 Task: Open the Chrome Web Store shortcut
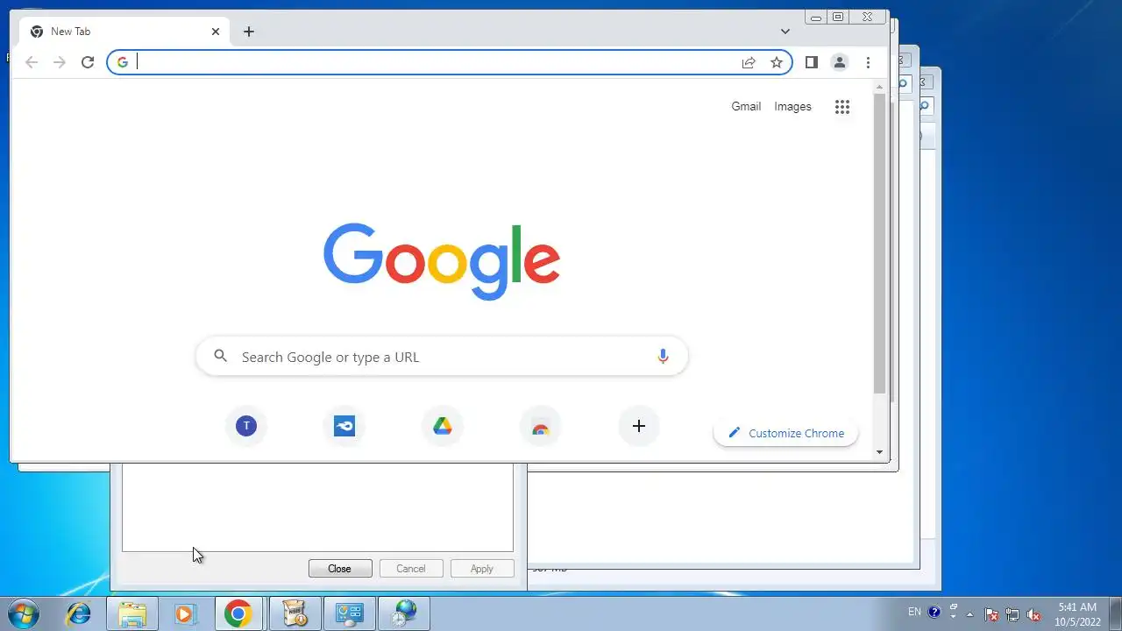[541, 426]
